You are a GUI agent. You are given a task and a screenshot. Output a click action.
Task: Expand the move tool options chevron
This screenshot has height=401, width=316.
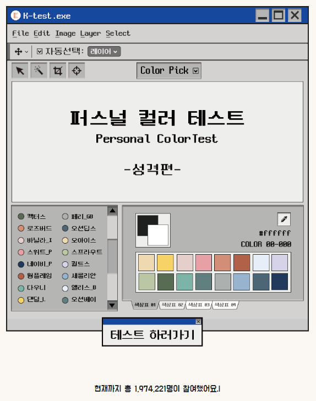click(26, 52)
